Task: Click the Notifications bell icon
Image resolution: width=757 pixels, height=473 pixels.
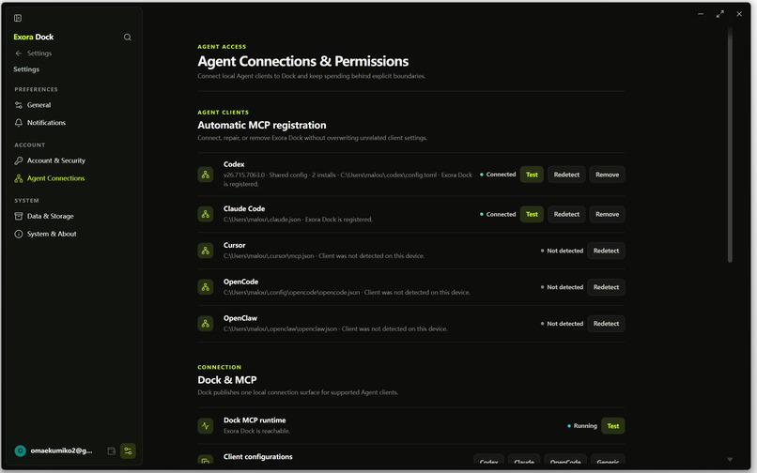Action: 19,123
